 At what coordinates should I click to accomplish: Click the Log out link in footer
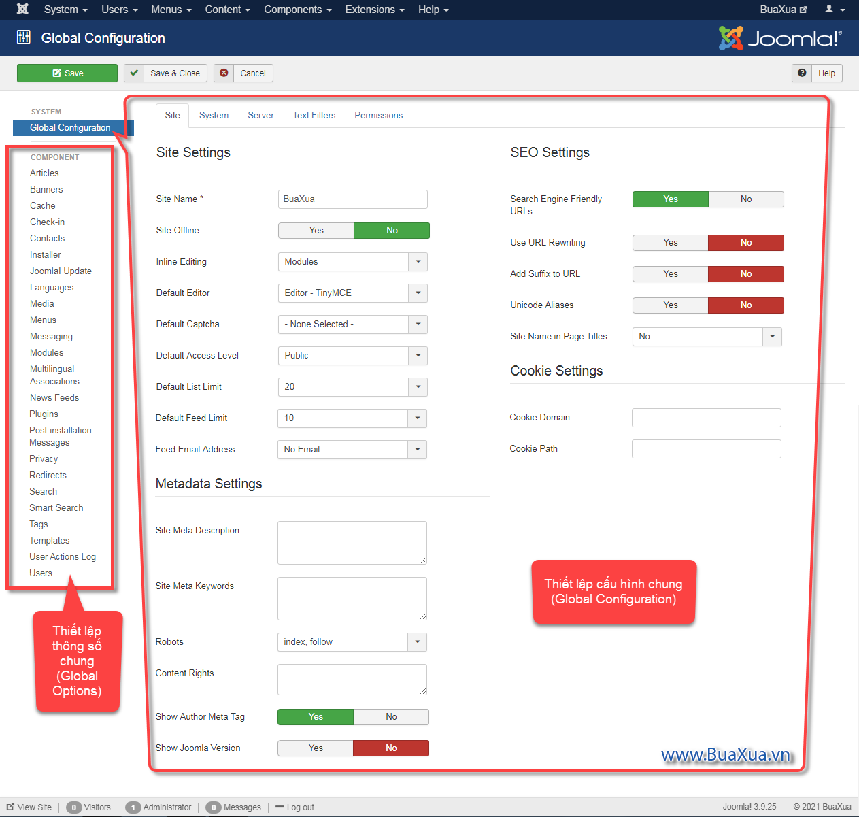[294, 807]
